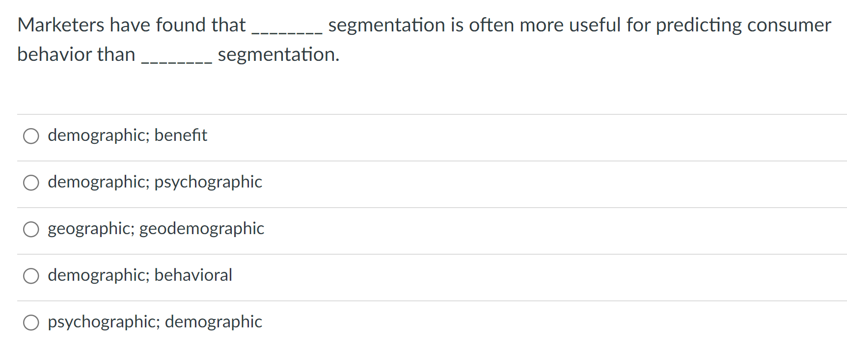This screenshot has height=347, width=847.
Task: Select the 'demographic; behavioral' radio button
Action: click(31, 276)
